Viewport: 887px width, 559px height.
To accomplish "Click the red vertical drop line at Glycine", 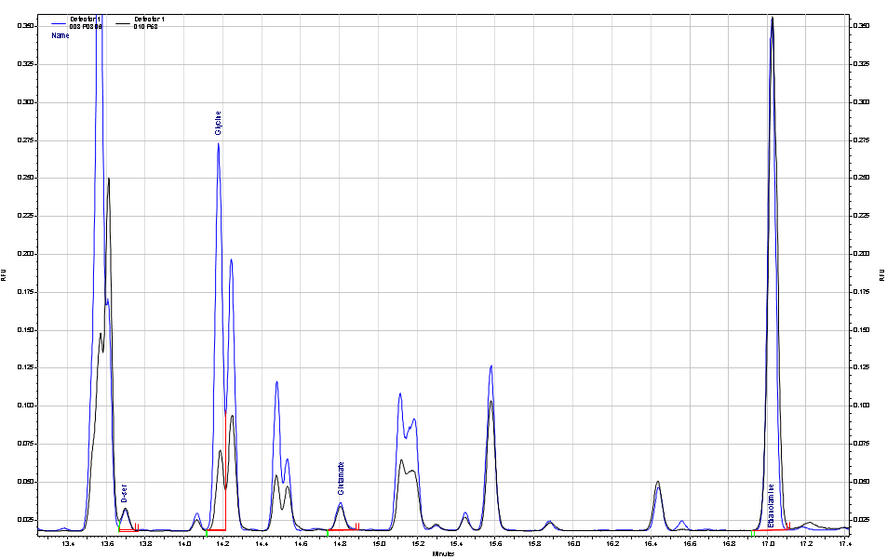I will 225,471.
